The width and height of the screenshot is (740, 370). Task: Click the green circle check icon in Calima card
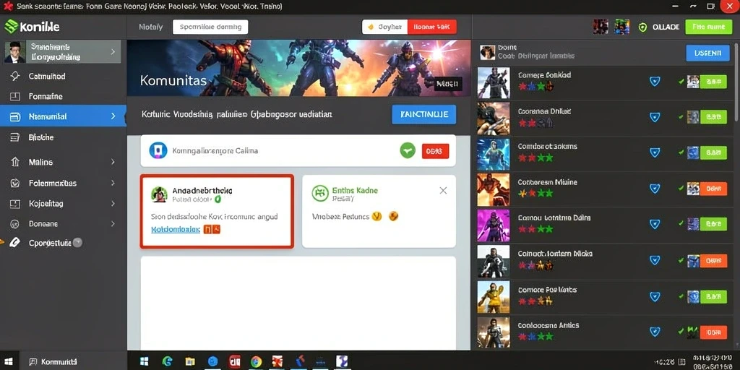[408, 151]
